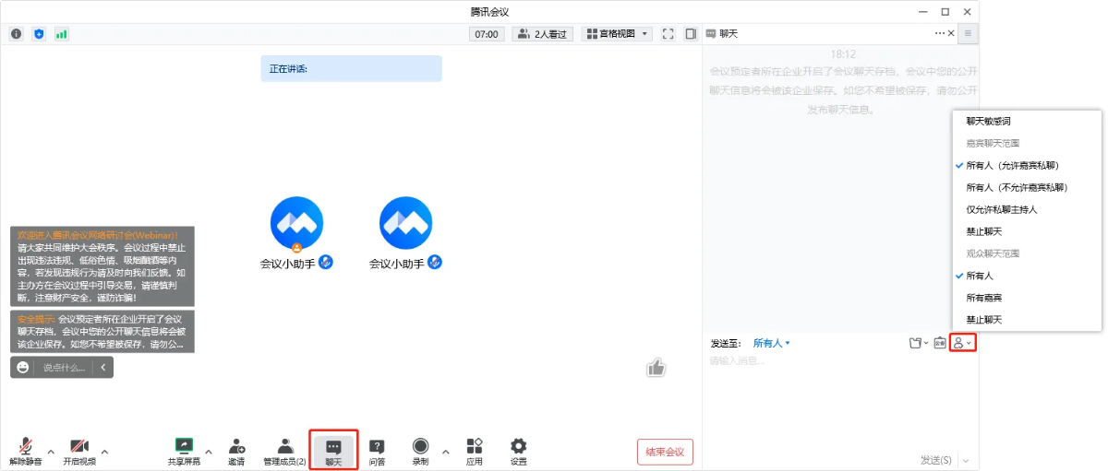Click the 18:12 chat timestamp
1108x471 pixels.
843,54
